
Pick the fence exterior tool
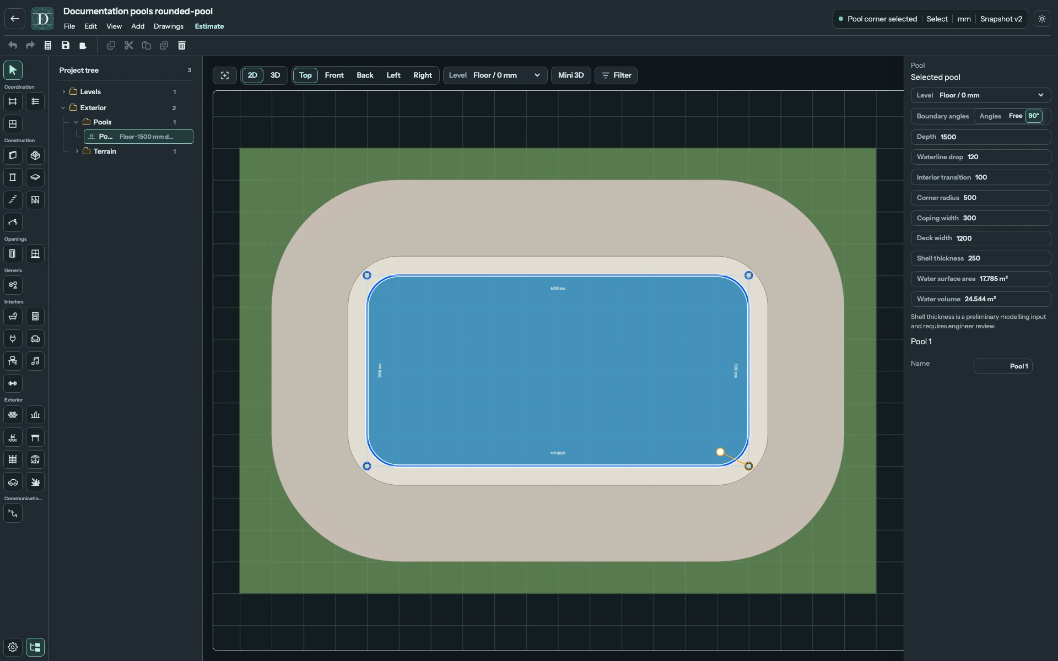[x=13, y=459]
